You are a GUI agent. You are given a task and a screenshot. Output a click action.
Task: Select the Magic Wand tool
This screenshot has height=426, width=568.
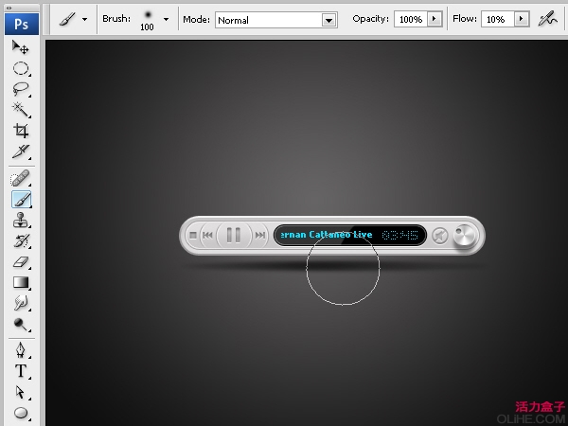(21, 110)
